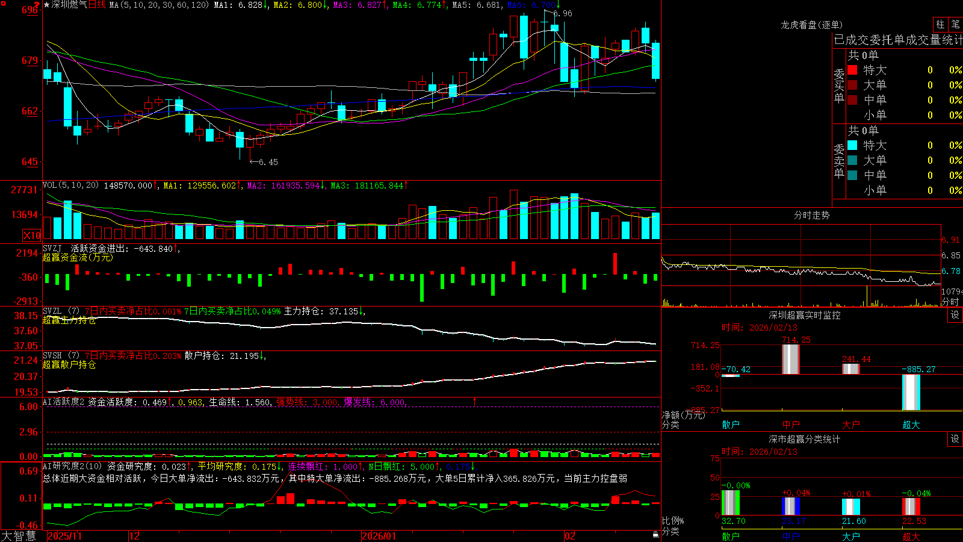
Task: Click the 连续飘红: 1.000 label
Action: pyautogui.click(x=323, y=466)
